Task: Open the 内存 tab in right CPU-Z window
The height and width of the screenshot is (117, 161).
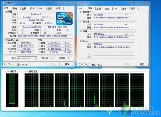Action: (107, 8)
